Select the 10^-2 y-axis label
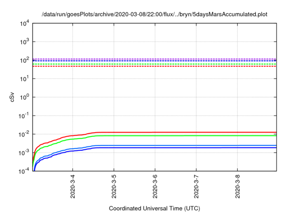The width and height of the screenshot is (305, 213). [24, 134]
